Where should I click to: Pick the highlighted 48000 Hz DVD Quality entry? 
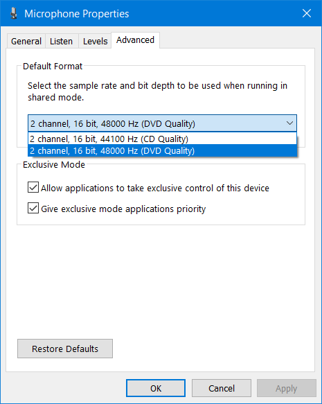(162, 151)
